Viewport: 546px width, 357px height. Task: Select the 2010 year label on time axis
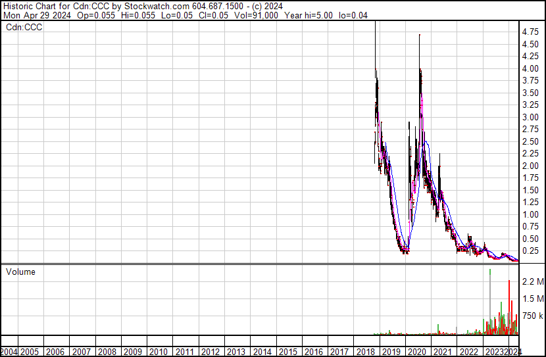[159, 352]
